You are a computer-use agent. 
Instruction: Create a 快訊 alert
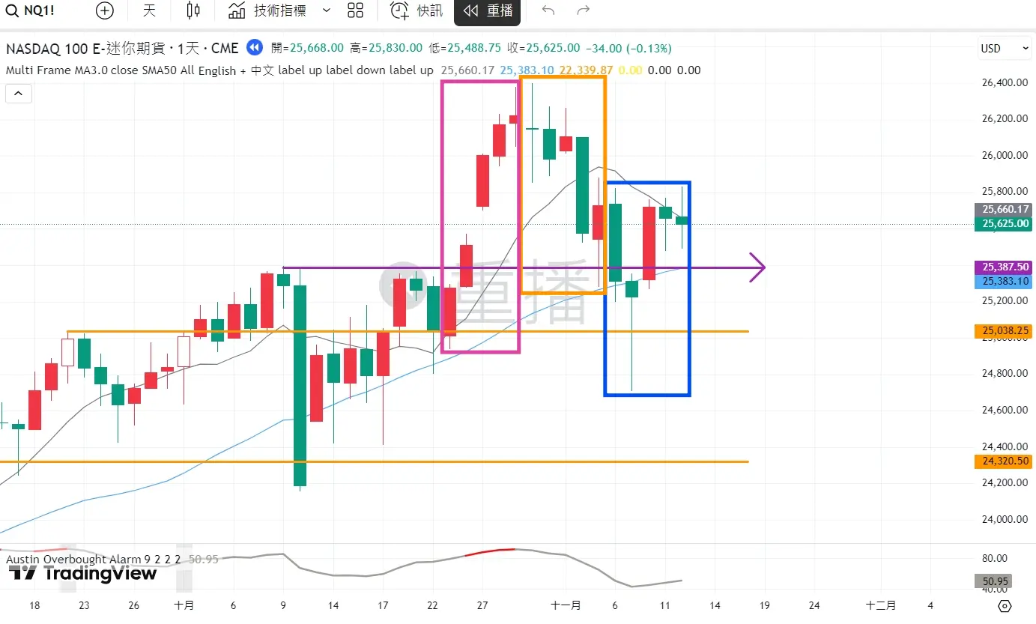(417, 10)
